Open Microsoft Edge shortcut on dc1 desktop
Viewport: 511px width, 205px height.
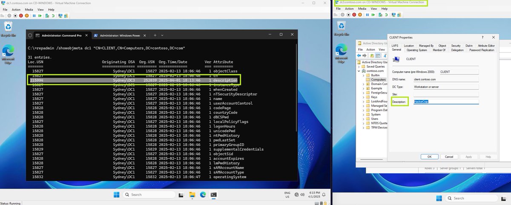(x=8, y=54)
